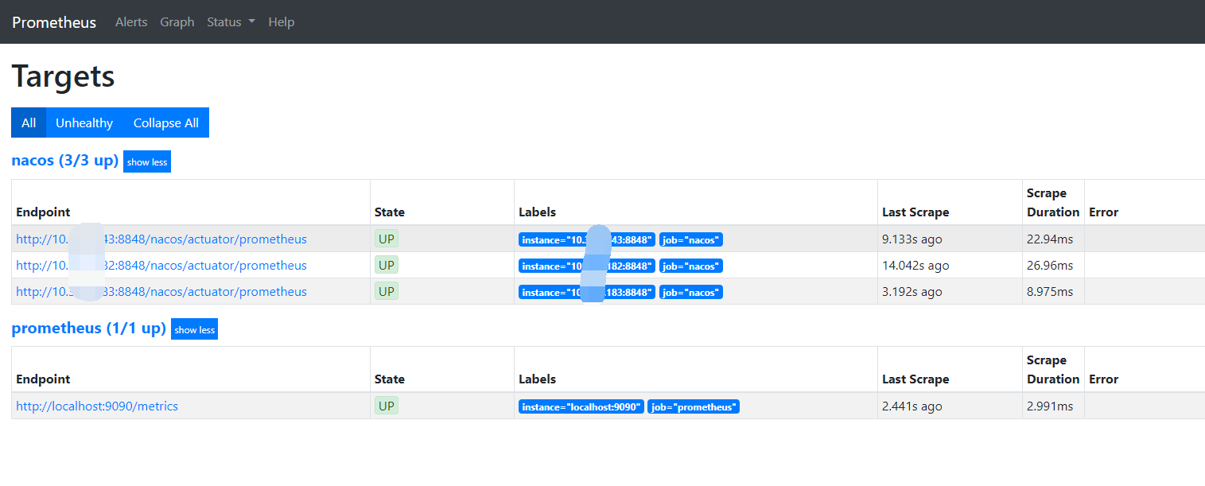Go to the Alerts page
Screen dimensions: 1205x486
point(131,22)
